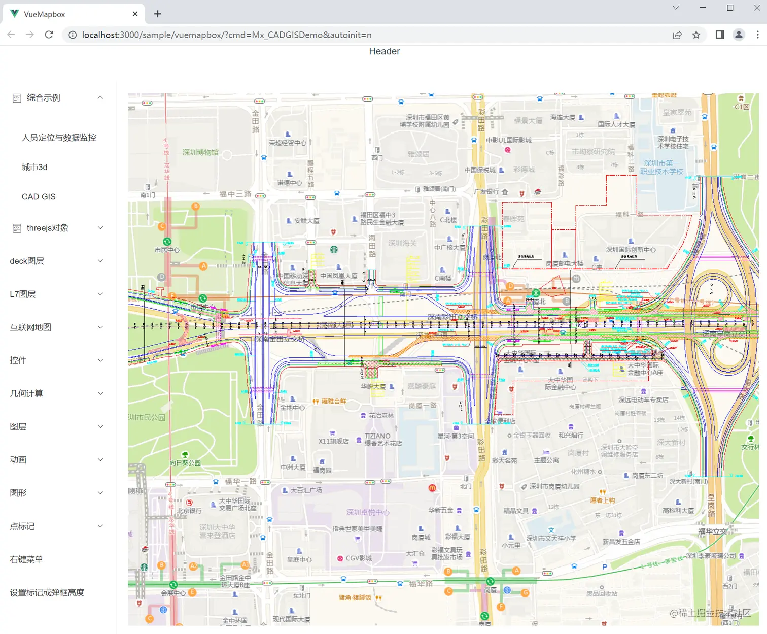Select the 城市3d example

pos(34,167)
